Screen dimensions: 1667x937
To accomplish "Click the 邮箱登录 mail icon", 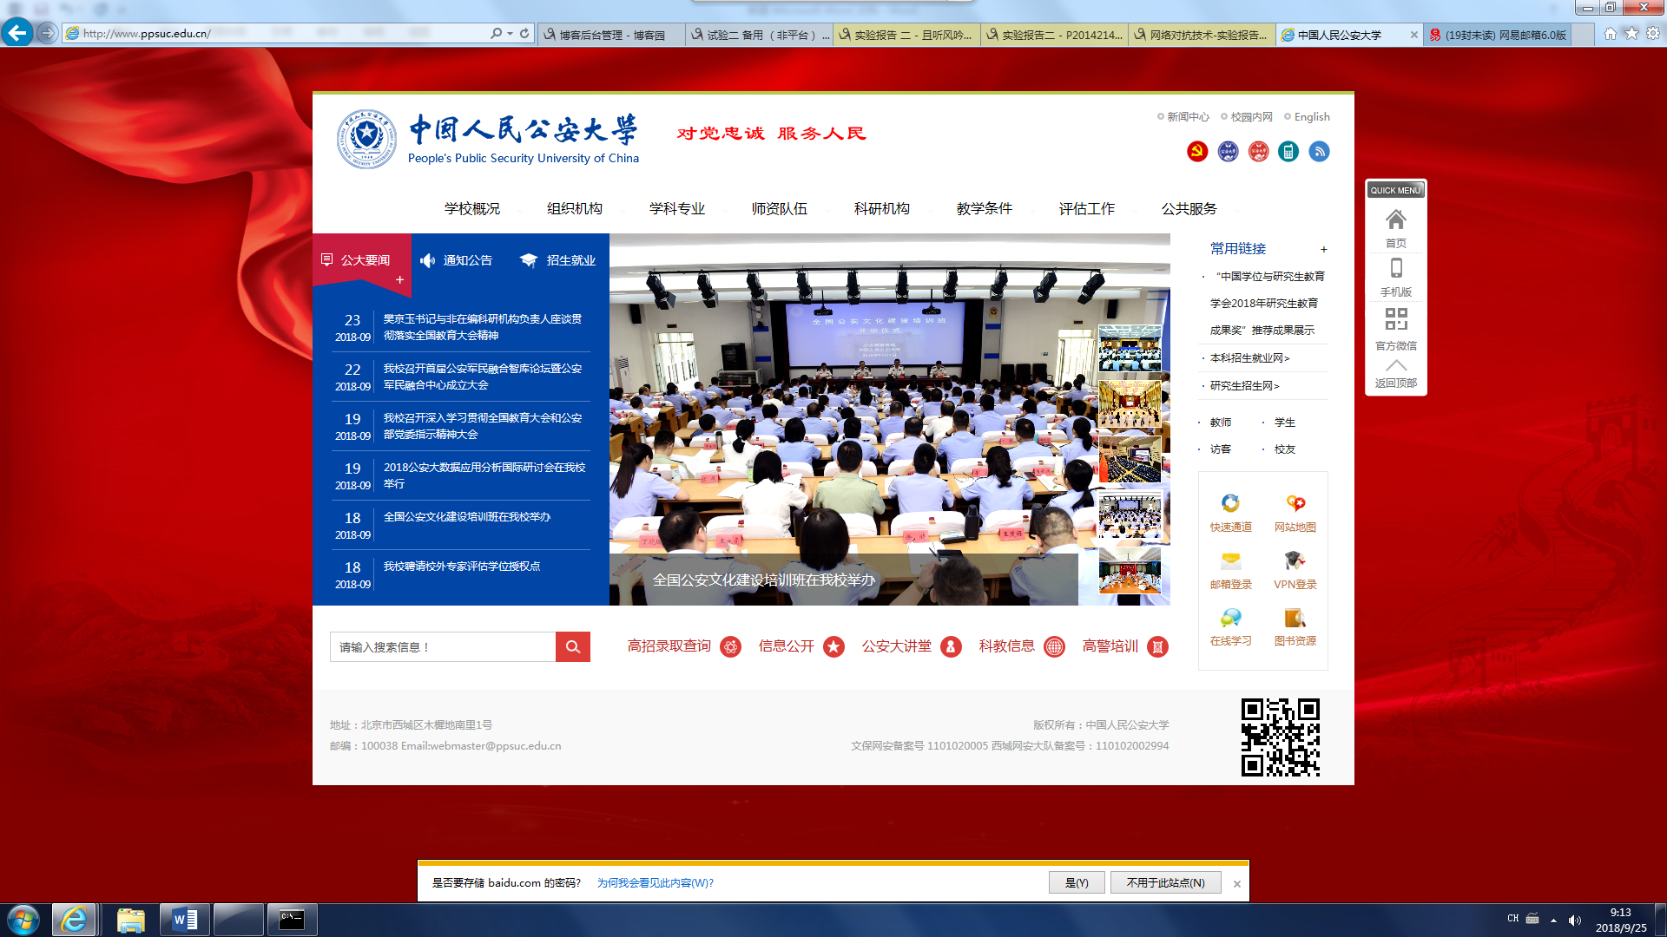I will pyautogui.click(x=1230, y=562).
